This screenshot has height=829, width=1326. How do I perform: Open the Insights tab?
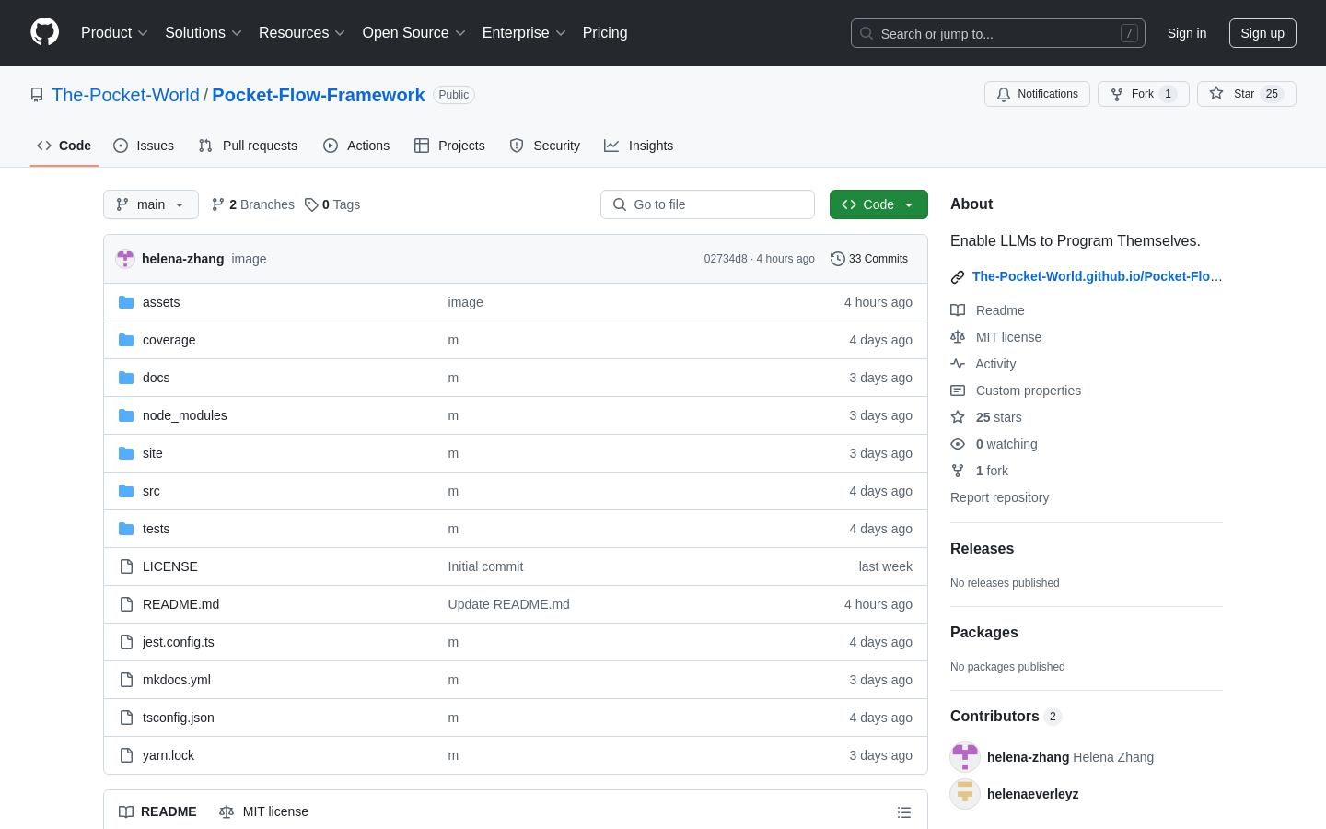click(x=639, y=146)
